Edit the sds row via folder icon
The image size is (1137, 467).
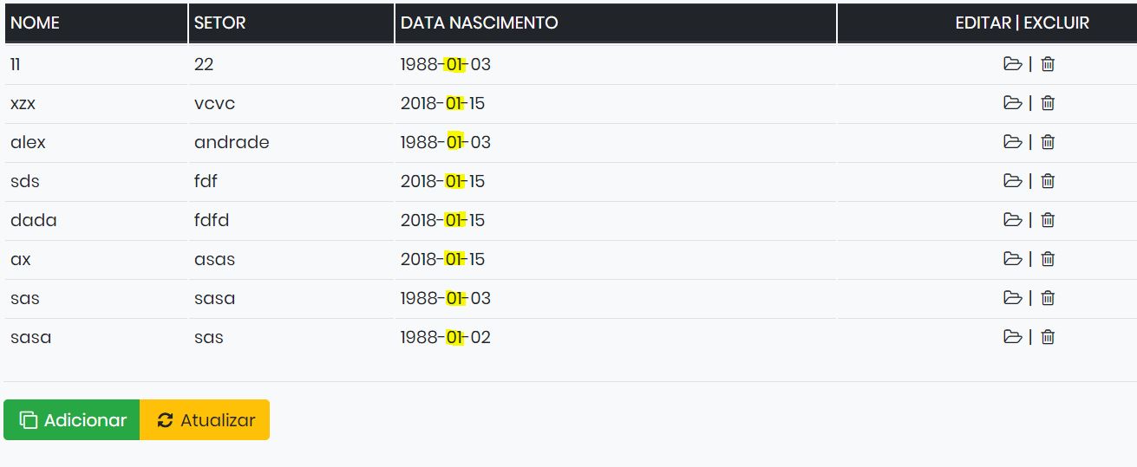coord(1012,180)
